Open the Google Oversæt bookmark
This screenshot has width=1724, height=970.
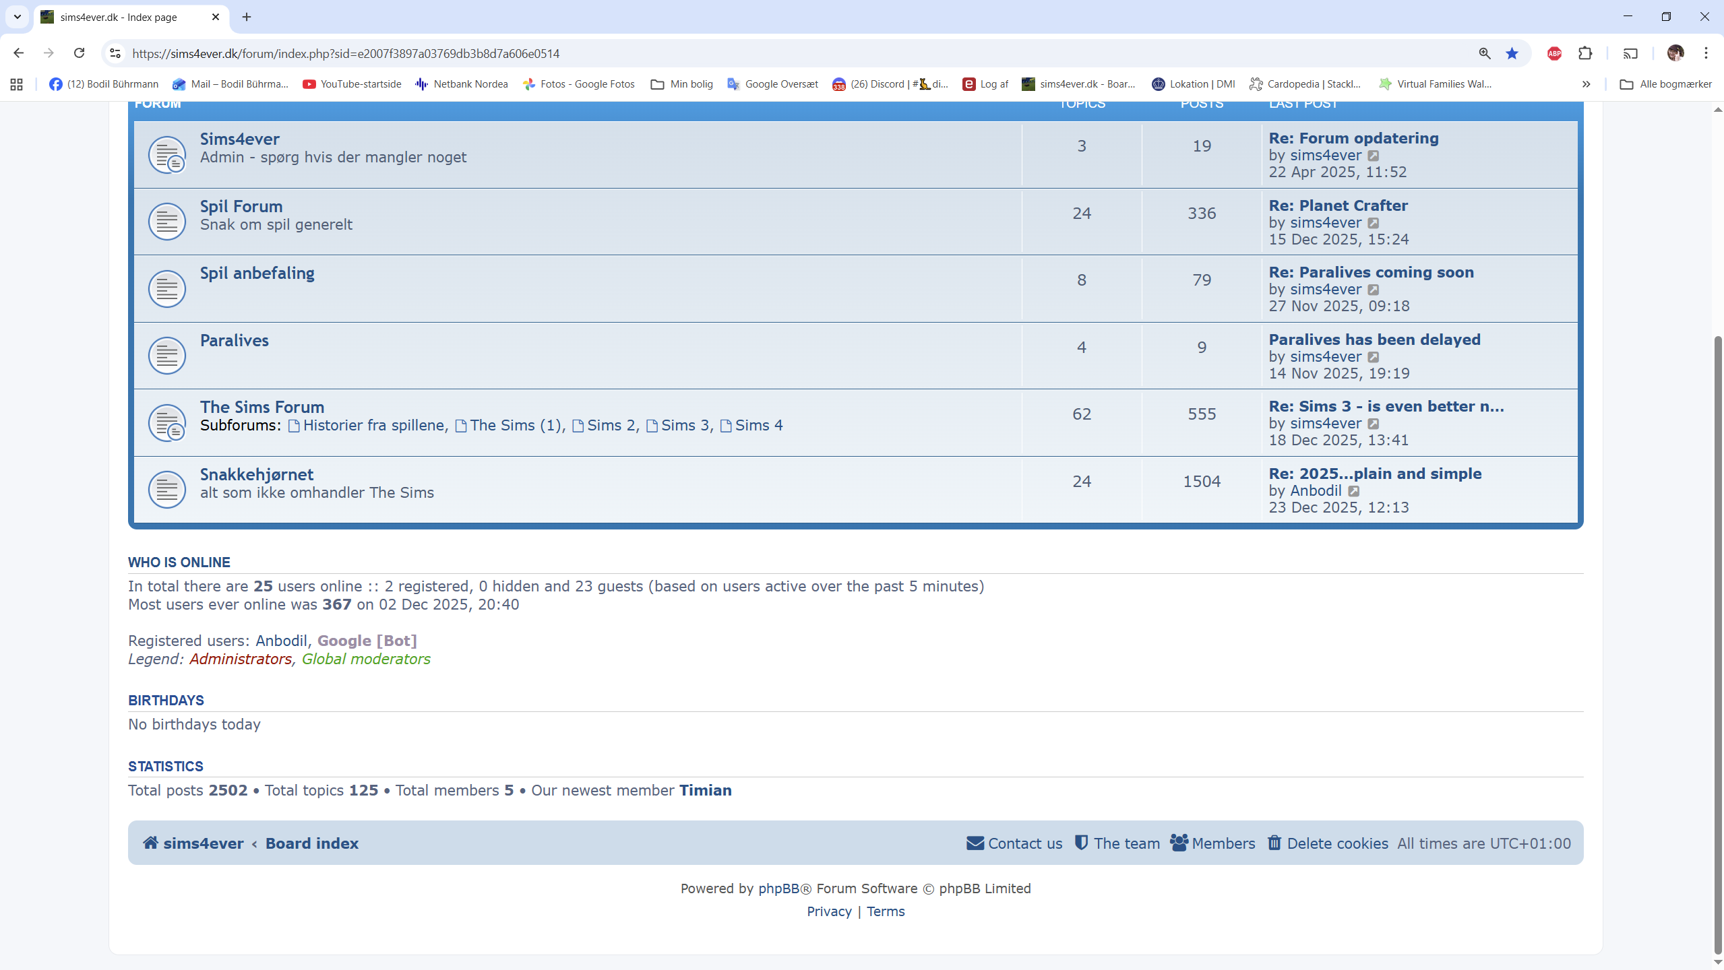tap(772, 84)
